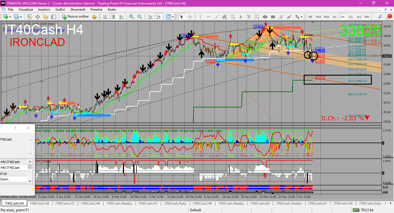This screenshot has height=213, width=394.
Task: Select the arrow cursor tool
Action: pyautogui.click(x=182, y=17)
